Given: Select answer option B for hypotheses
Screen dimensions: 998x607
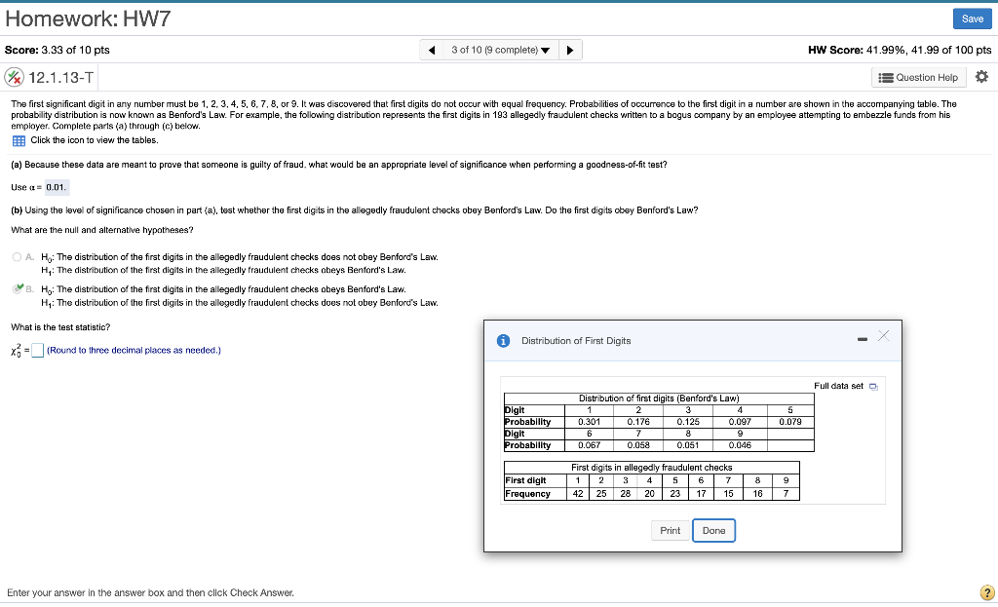Looking at the screenshot, I should 18,288.
